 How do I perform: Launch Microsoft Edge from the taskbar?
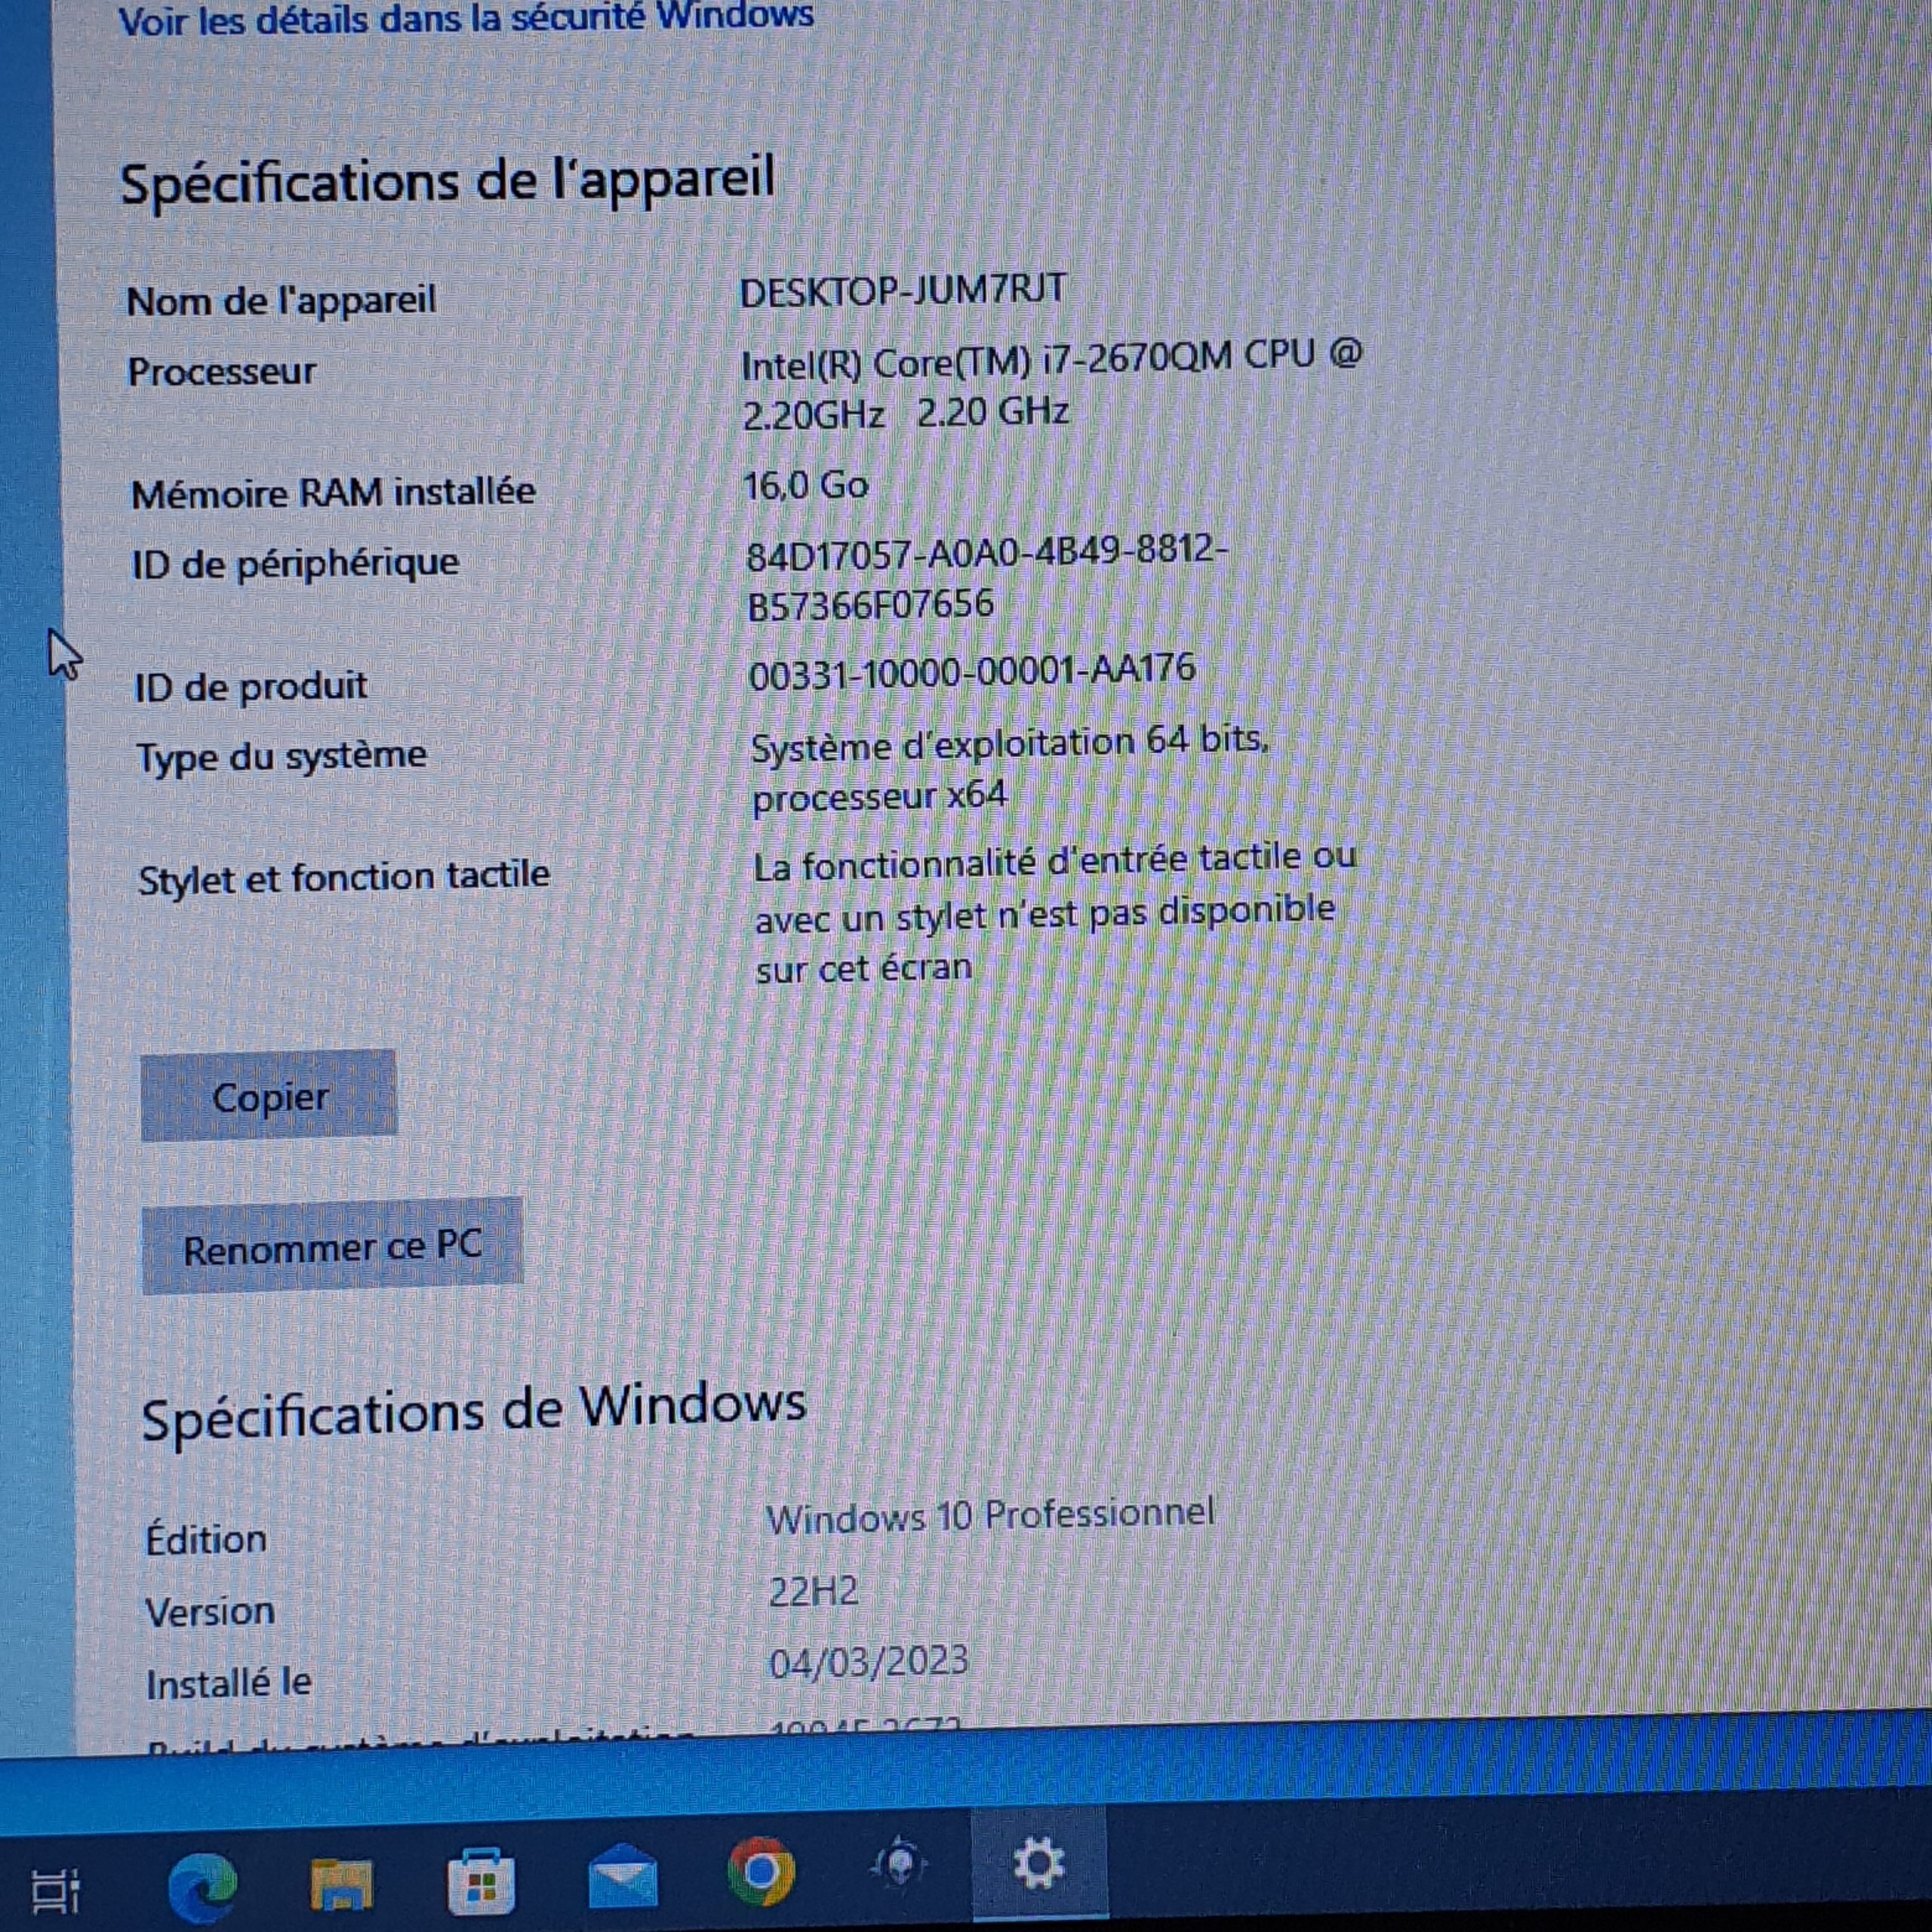[x=203, y=1887]
